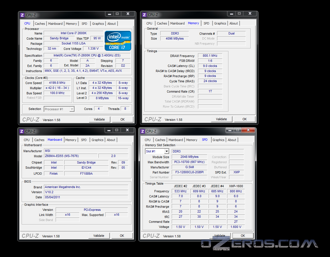Image resolution: width=330 pixels, height=257 pixels.
Task: Click the Intel Core i7 logo badge
Action: (x=118, y=41)
